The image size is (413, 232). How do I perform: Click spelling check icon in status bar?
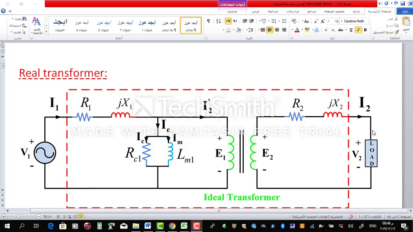[x=351, y=217]
